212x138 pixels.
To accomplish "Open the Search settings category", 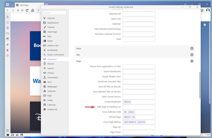I will [55, 68].
